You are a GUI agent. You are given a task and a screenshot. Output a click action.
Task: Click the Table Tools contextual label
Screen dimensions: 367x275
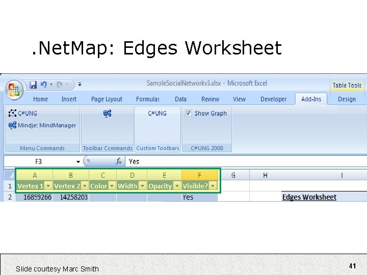click(x=347, y=86)
